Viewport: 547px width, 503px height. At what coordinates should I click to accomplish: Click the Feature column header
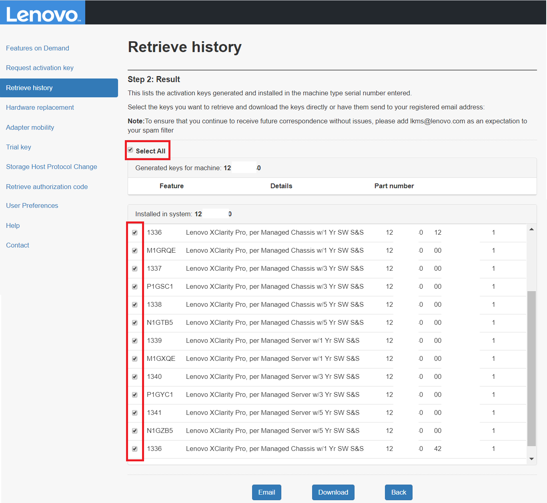point(172,186)
